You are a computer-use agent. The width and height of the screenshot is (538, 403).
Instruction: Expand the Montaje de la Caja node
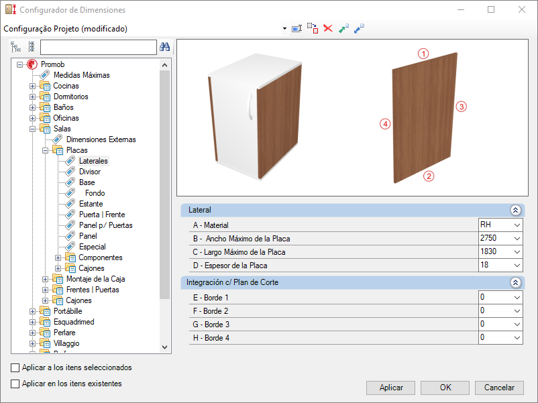pyautogui.click(x=45, y=279)
